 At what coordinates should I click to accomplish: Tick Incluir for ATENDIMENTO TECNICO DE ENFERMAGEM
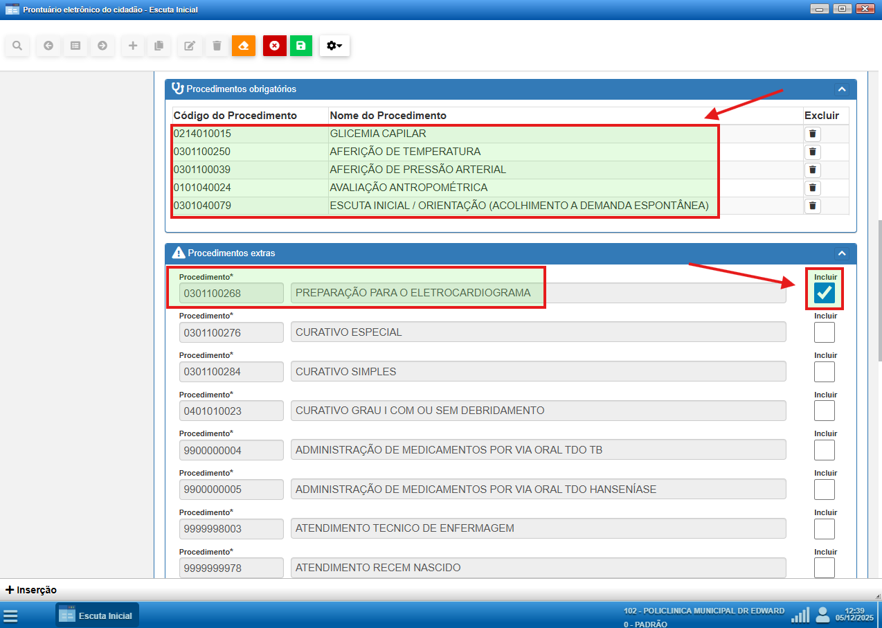coord(824,529)
